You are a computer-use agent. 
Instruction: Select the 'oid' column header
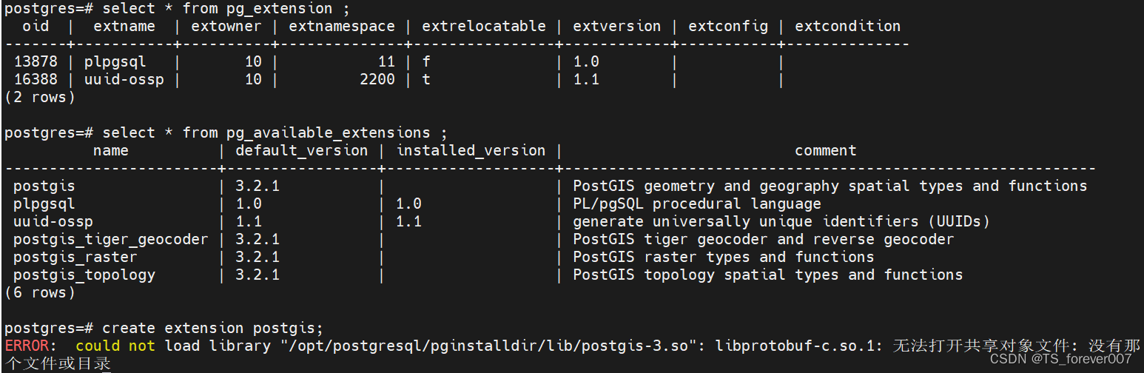tap(36, 27)
